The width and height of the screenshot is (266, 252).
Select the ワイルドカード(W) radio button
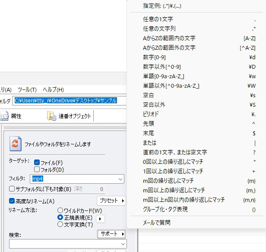click(x=60, y=211)
